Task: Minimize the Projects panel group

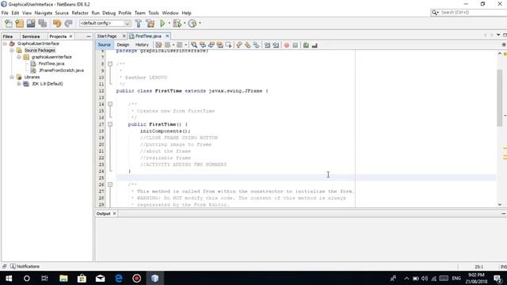Action: coord(89,36)
